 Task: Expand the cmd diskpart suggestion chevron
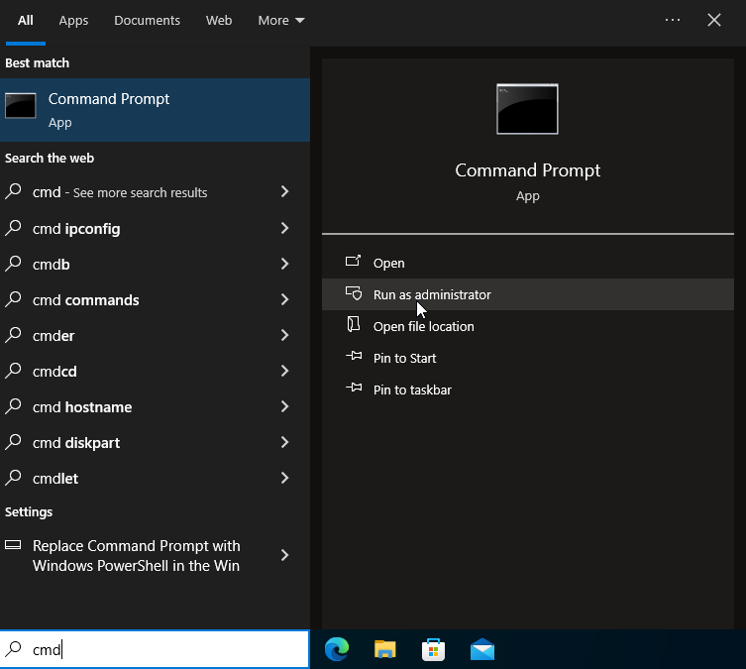[x=284, y=442]
